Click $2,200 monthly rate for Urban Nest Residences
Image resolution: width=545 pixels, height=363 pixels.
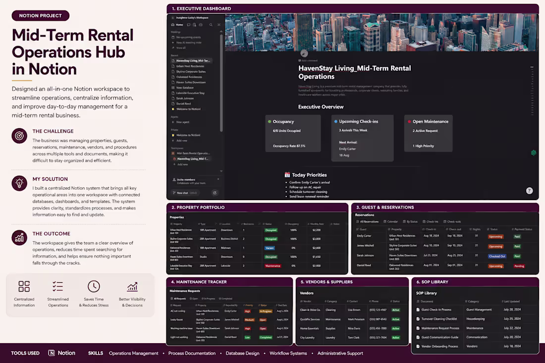point(316,230)
